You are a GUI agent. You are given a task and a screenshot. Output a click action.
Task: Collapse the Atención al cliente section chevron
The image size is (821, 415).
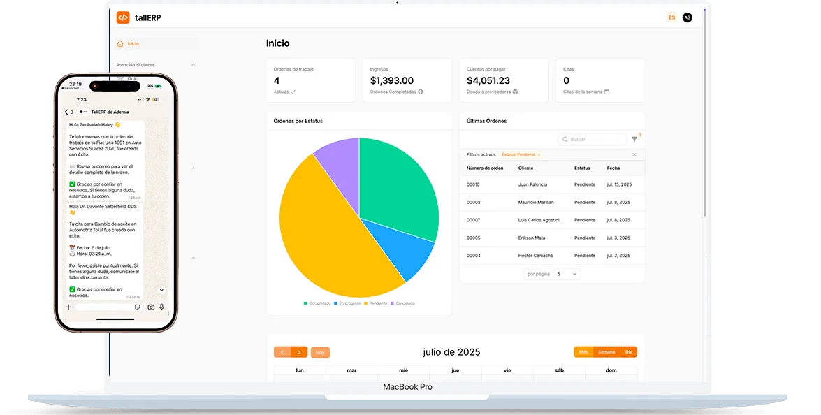coord(194,65)
